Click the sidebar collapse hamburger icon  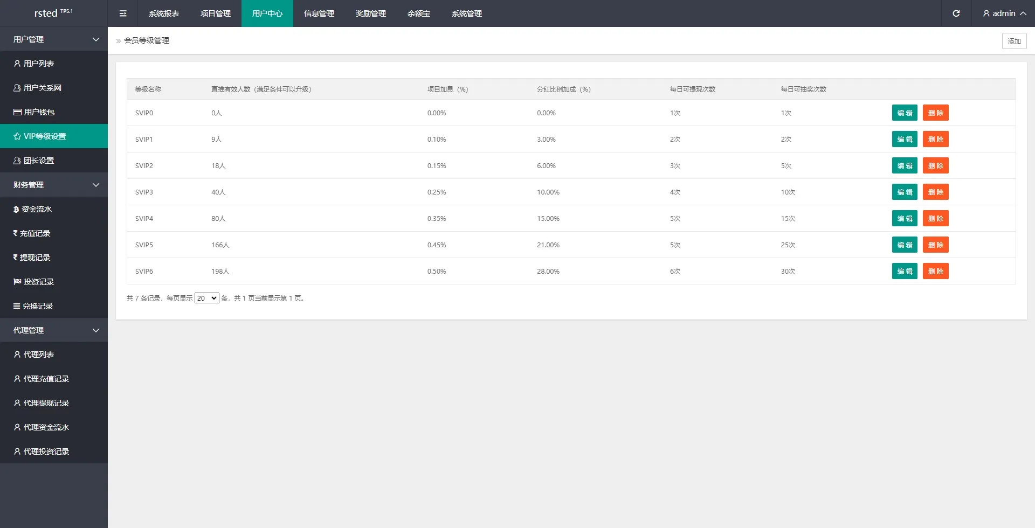point(123,13)
